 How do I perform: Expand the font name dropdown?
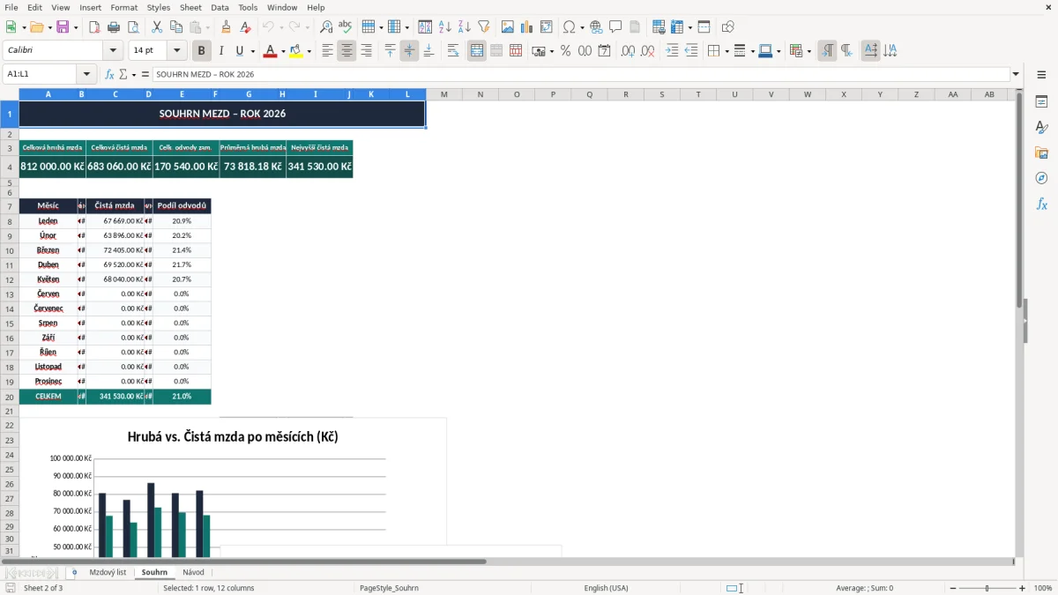click(x=113, y=51)
